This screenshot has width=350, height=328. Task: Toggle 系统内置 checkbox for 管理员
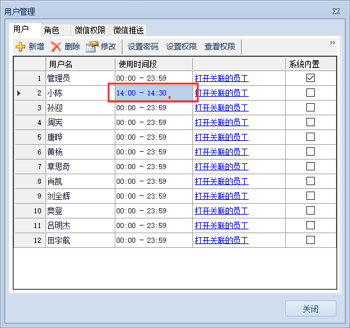pyautogui.click(x=310, y=78)
